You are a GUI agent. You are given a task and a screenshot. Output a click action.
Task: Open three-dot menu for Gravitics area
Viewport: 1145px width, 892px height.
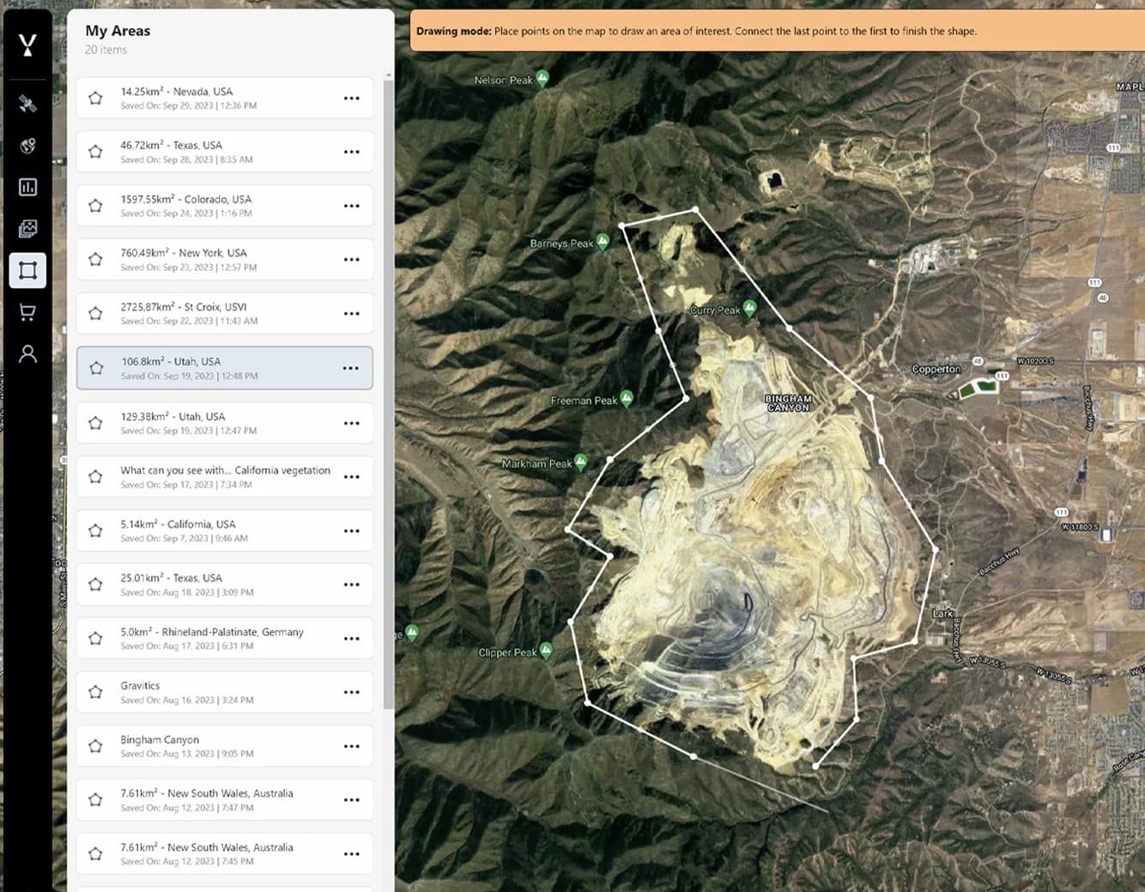[351, 692]
